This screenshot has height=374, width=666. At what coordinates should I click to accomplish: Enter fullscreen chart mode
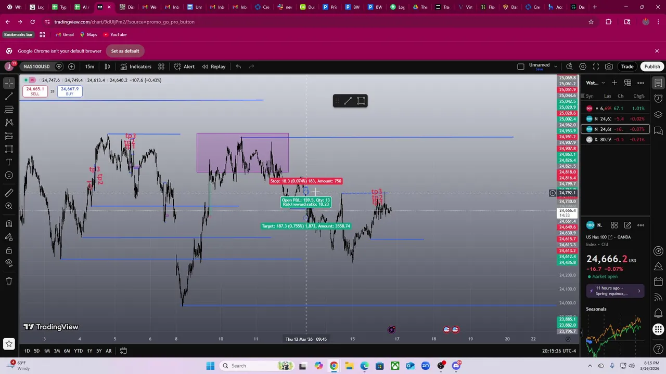(596, 66)
